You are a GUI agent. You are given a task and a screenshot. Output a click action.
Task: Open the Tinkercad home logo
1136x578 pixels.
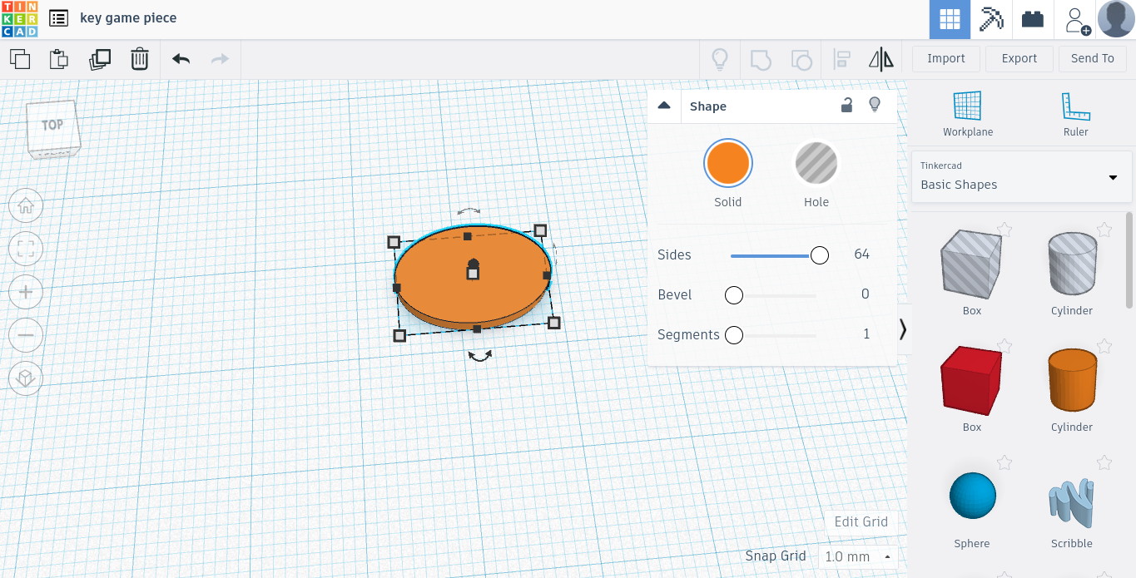[x=19, y=19]
